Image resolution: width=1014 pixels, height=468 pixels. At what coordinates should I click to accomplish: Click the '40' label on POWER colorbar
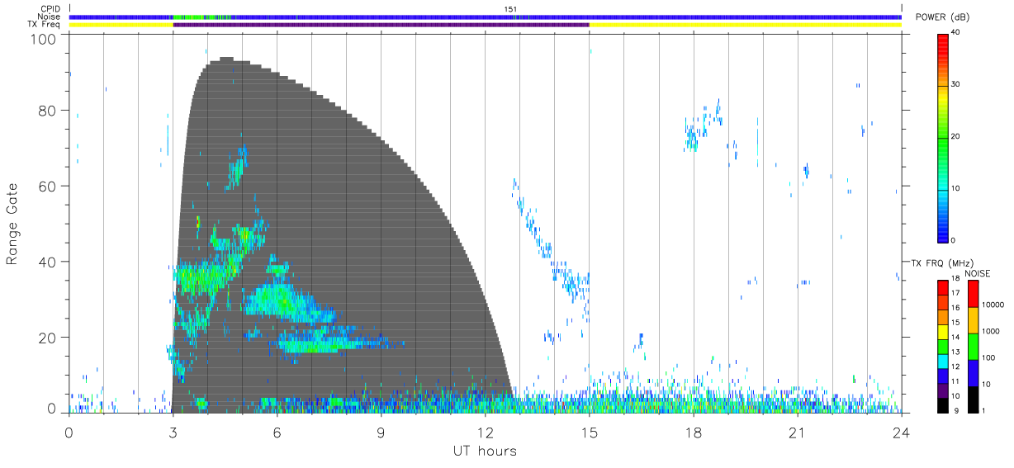956,33
